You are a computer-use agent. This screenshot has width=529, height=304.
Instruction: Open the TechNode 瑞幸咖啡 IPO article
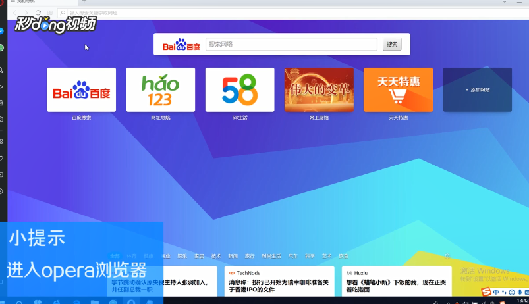(x=279, y=282)
